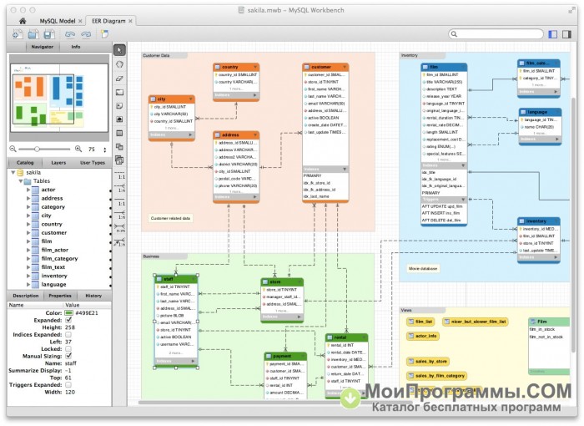Viewport: 584px width, 426px height.
Task: Change zoom level with the stepper
Action: click(104, 150)
